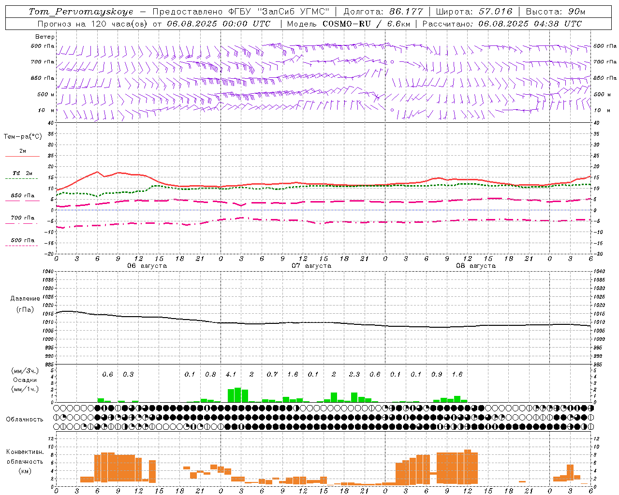Click the Td 2м dew point legend entry
Screen dimensions: 619x495
[23, 173]
